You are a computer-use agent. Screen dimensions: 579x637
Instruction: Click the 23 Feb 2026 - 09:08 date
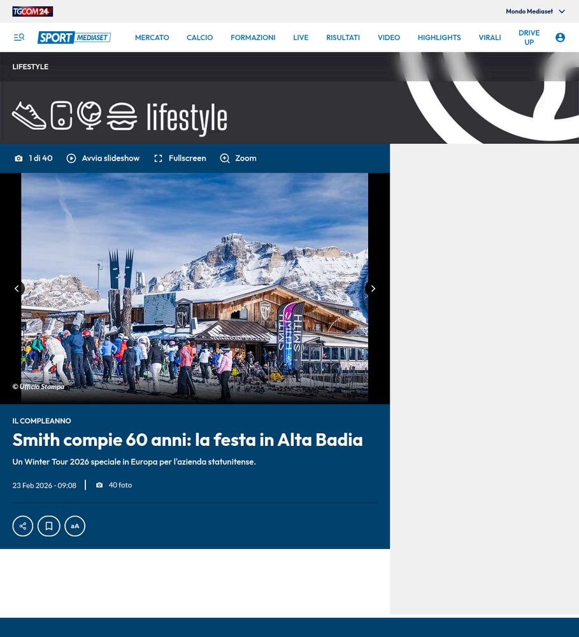click(x=45, y=485)
